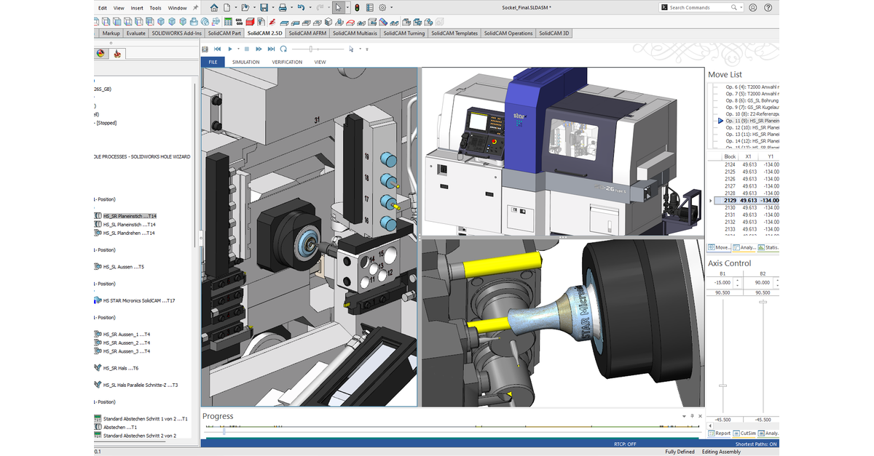Open the Edit menu
The image size is (874, 456).
[103, 7]
